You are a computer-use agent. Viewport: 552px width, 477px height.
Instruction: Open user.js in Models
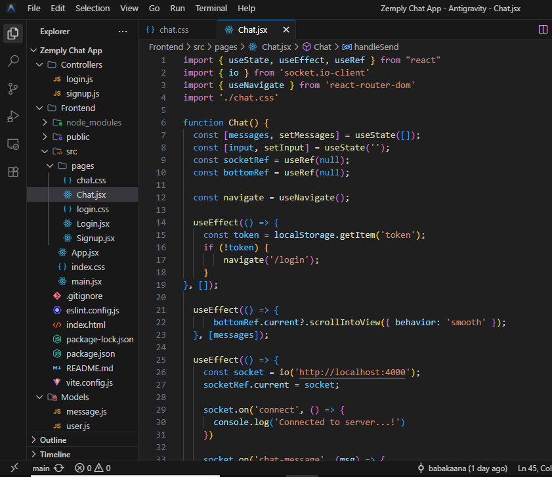[x=83, y=426]
